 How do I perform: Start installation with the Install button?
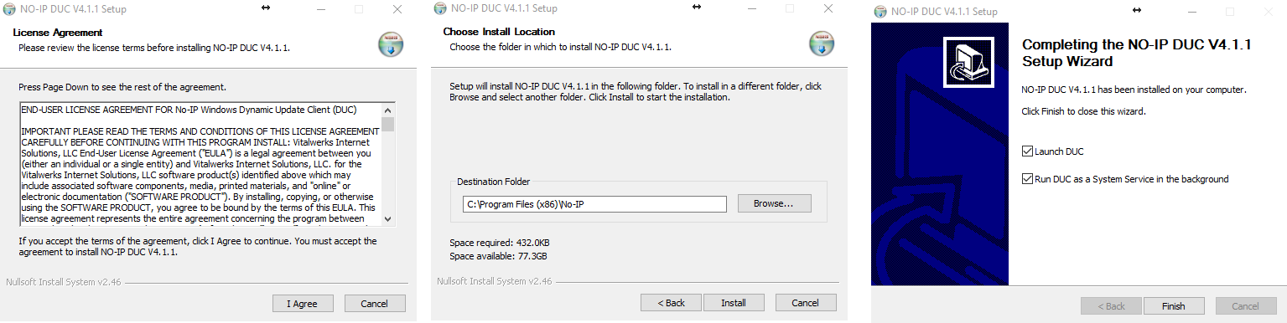point(734,303)
